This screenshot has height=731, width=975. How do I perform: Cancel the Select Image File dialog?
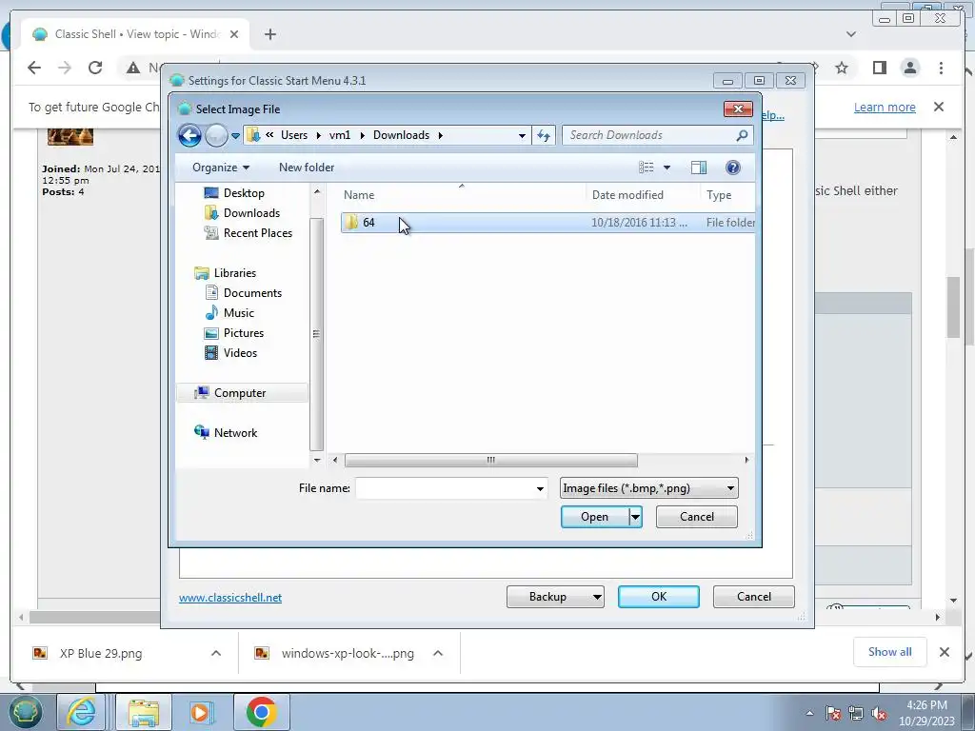click(696, 517)
